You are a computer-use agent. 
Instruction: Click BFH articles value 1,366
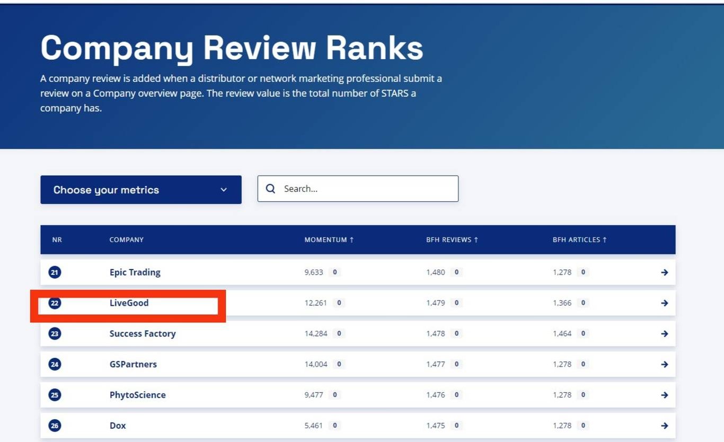click(x=562, y=303)
